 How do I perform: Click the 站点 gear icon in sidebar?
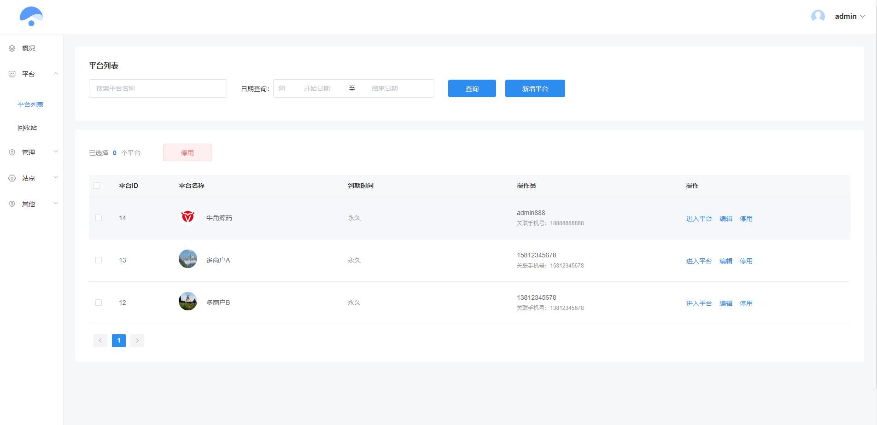[x=12, y=178]
